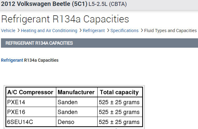
Task: Select the 6SEU14C compressor cell
Action: coord(20,122)
